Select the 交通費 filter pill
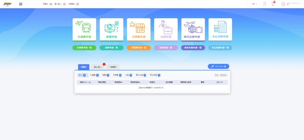The height and width of the screenshot is (140, 304). [94, 75]
